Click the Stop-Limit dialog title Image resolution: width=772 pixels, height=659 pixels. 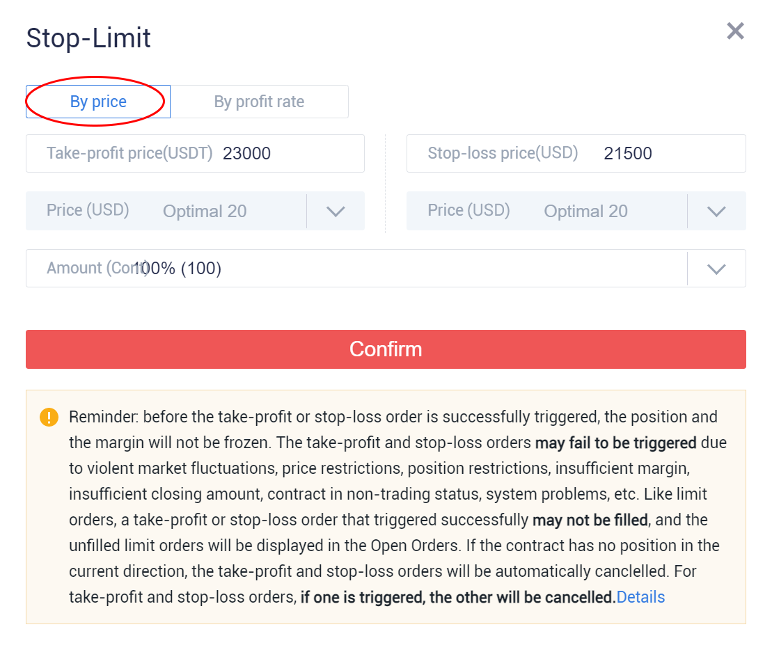[x=88, y=38]
